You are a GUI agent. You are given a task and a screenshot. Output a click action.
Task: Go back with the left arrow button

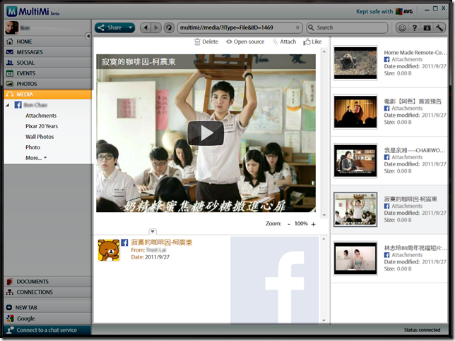point(146,27)
